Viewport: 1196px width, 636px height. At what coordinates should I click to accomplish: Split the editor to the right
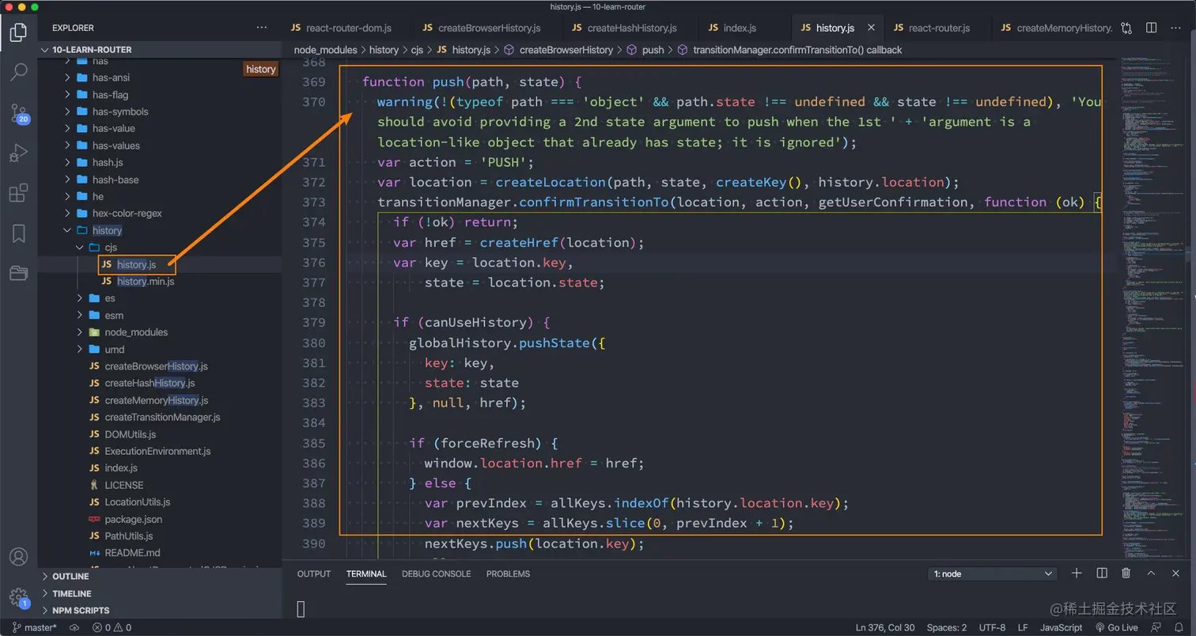pos(1152,28)
